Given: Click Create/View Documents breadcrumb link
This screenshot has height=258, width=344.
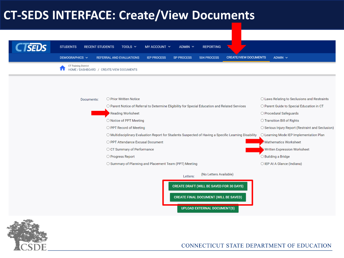Looking at the screenshot, I should 119,70.
